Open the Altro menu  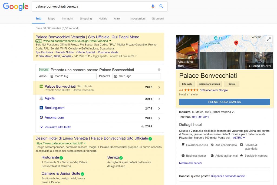(117, 19)
